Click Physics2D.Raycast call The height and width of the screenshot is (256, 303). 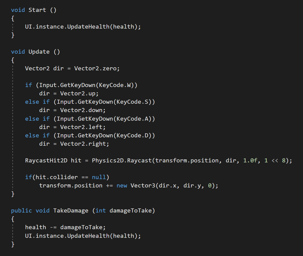point(122,160)
